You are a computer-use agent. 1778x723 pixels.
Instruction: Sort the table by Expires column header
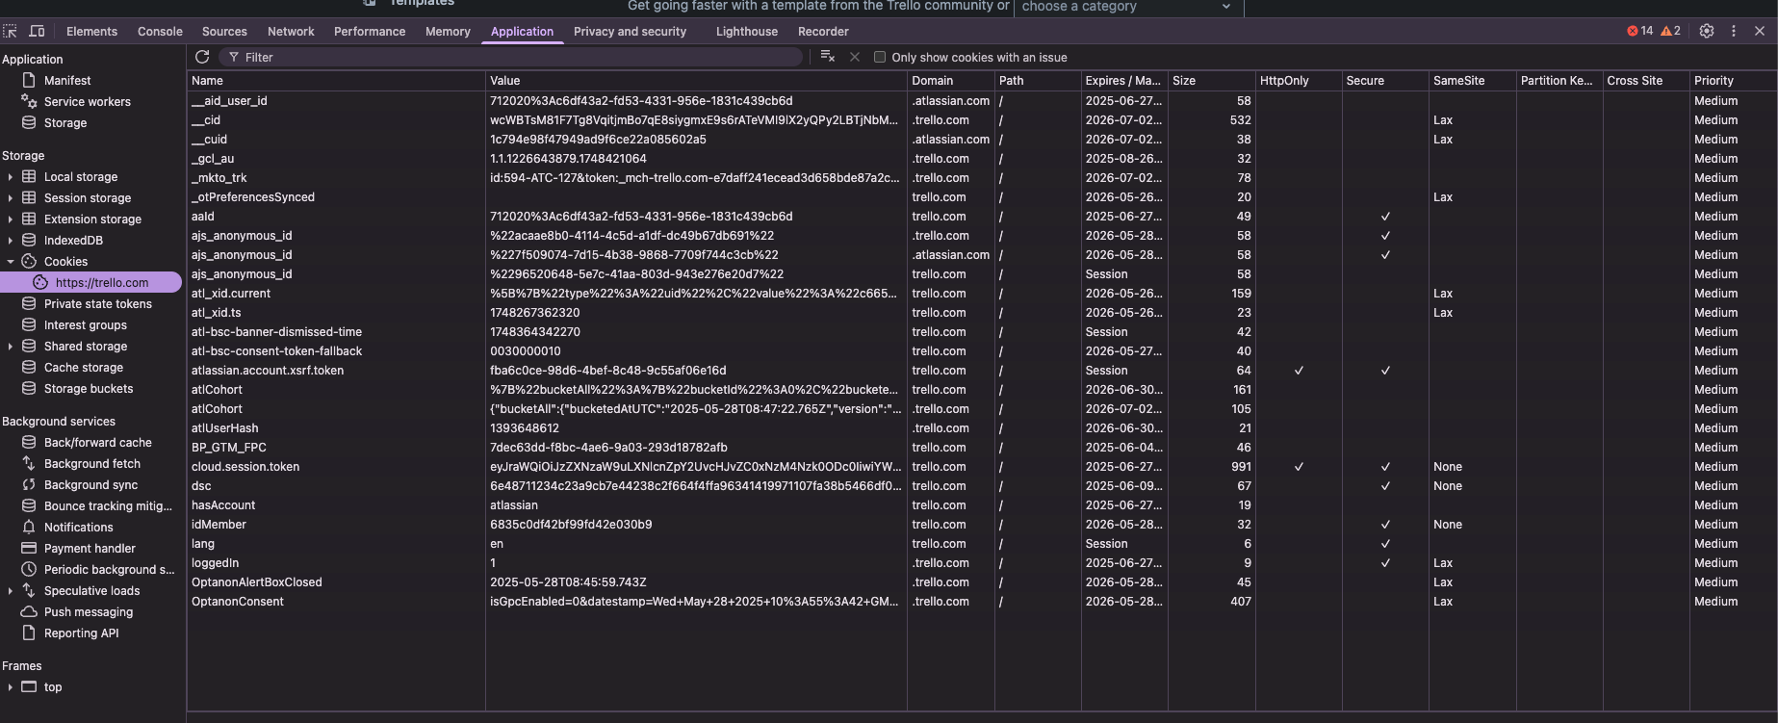pyautogui.click(x=1122, y=81)
